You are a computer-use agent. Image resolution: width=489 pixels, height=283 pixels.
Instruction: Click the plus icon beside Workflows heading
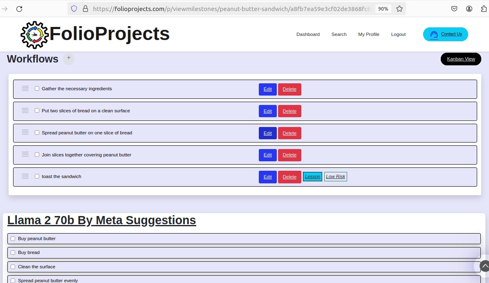[68, 58]
